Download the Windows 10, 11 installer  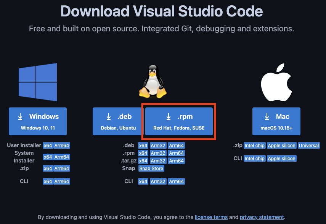38,121
